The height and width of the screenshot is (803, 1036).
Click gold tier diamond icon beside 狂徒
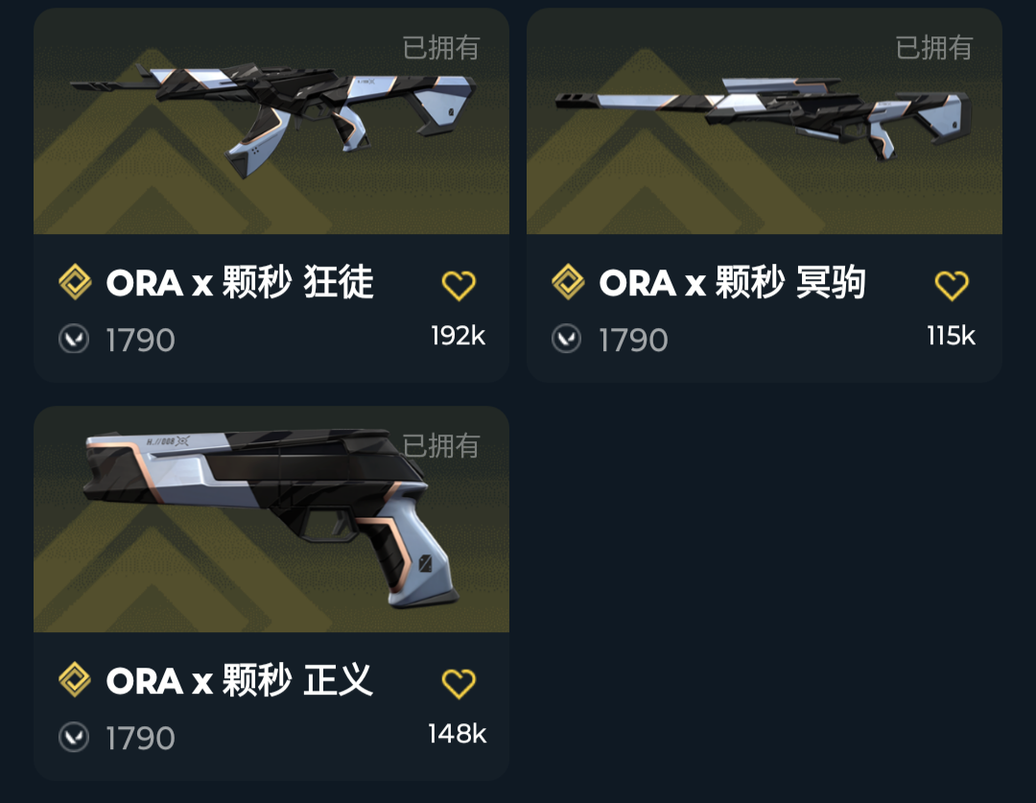76,282
